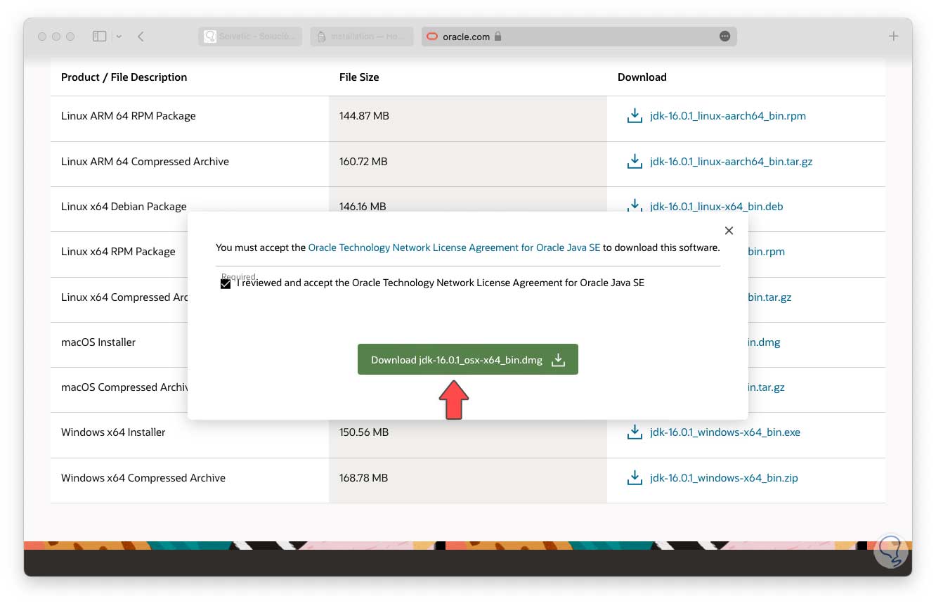This screenshot has height=606, width=936.
Task: Click download icon for Windows x64 Compressed Archive
Action: pyautogui.click(x=635, y=478)
